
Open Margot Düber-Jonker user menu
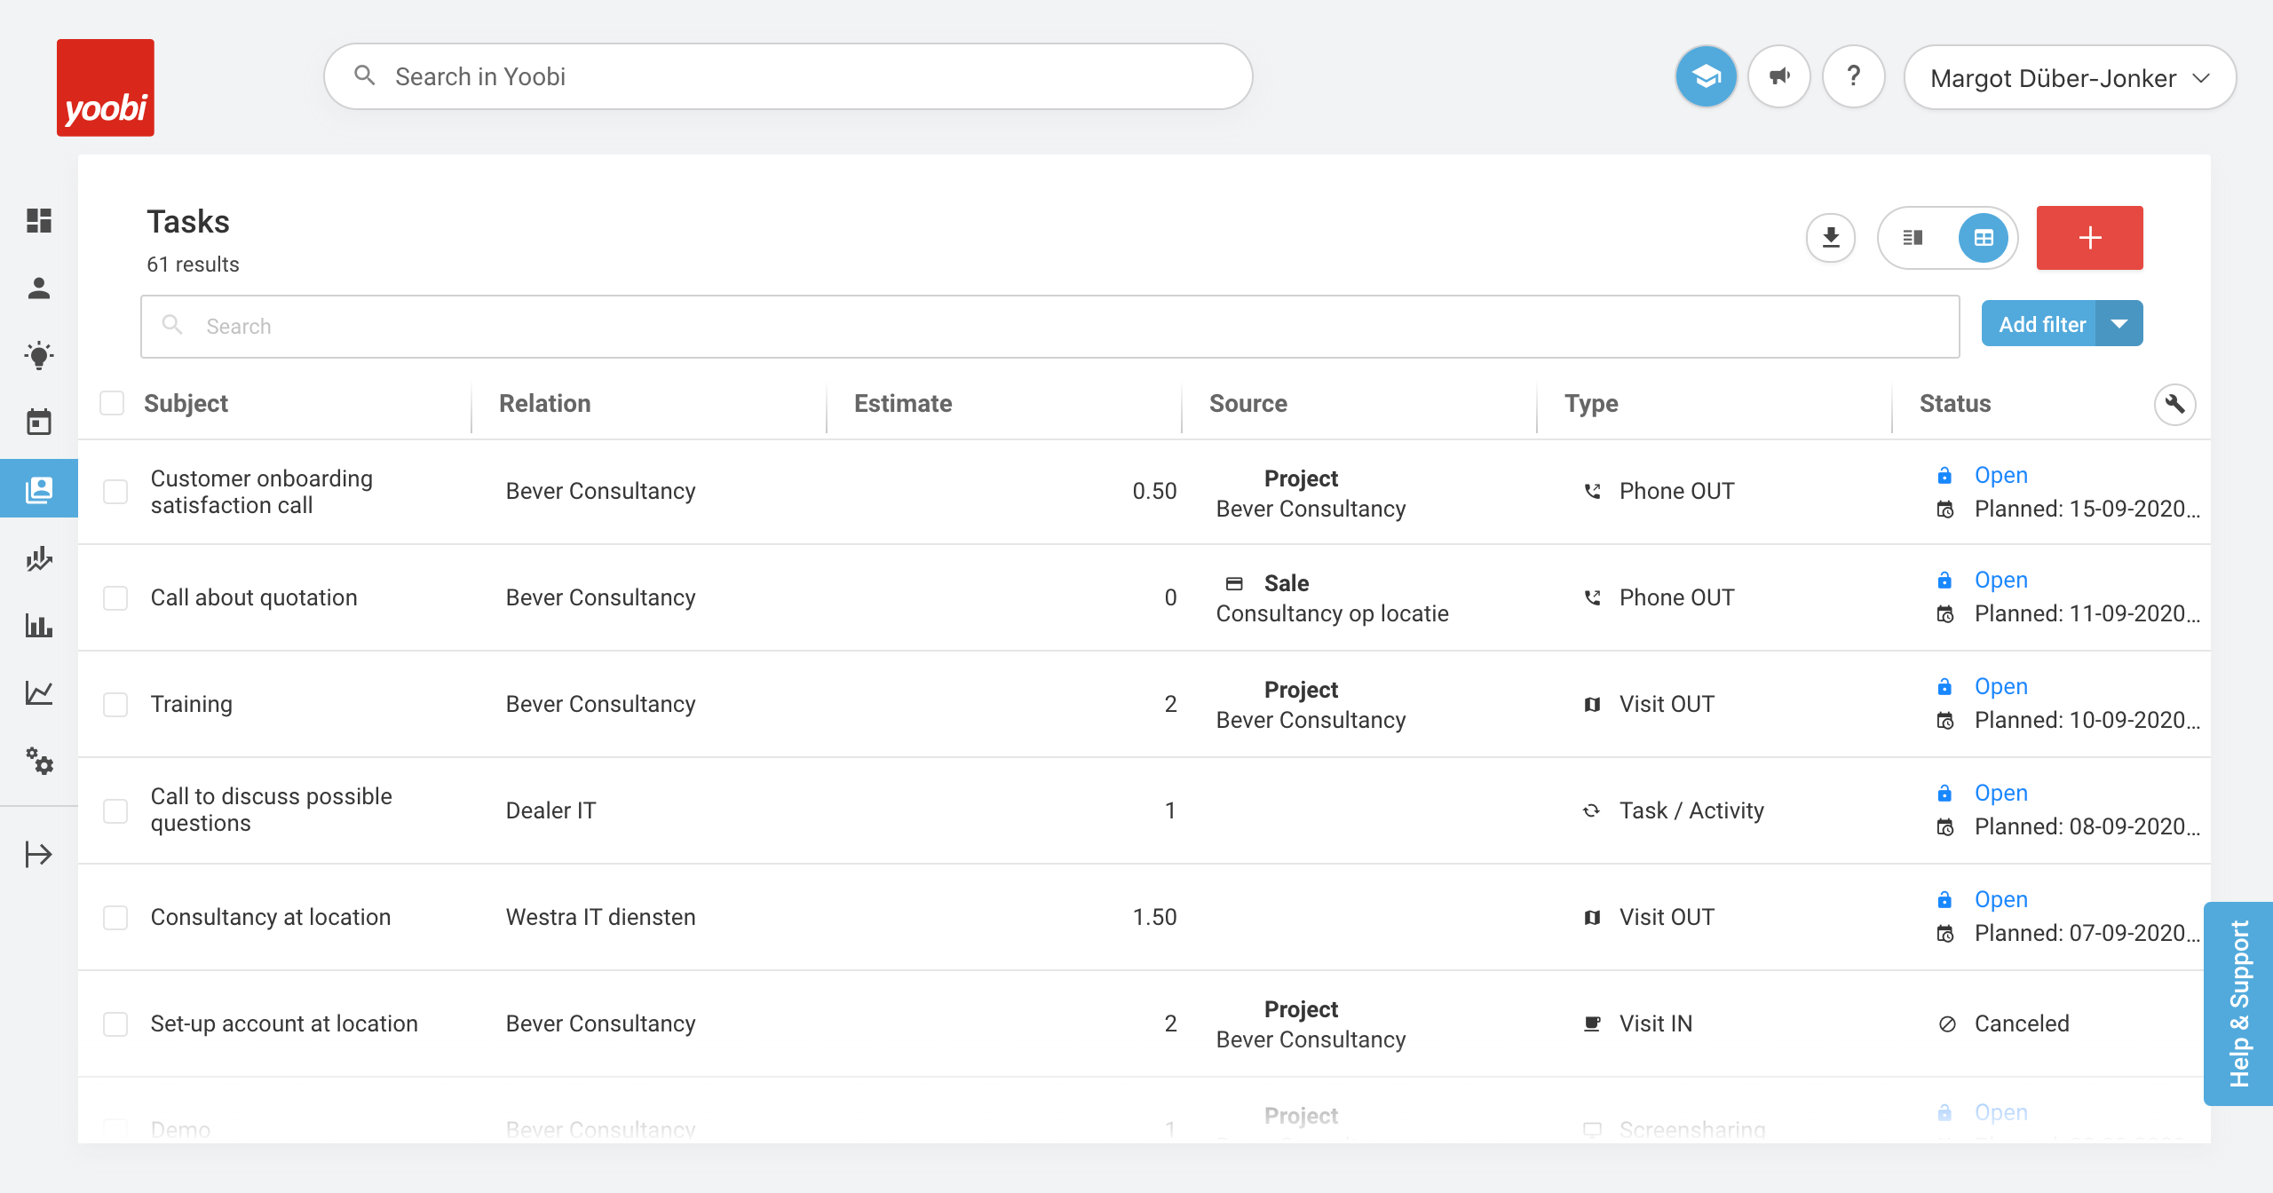point(2070,78)
